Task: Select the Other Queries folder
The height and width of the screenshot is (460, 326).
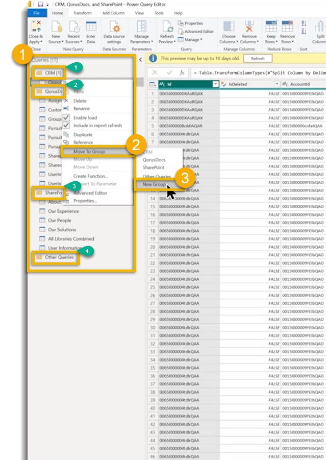Action: (x=60, y=257)
